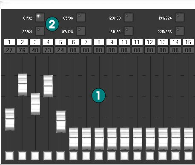Select the 193/224 channel page button
The width and height of the screenshot is (195, 165).
point(180,17)
